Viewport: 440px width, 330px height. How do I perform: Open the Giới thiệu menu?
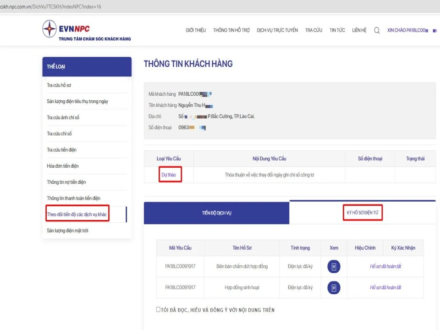point(196,30)
